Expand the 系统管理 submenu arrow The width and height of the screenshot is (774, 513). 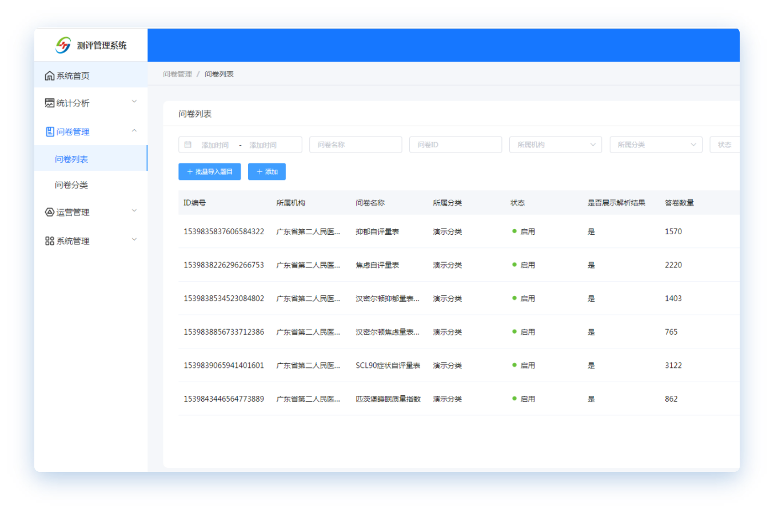pos(134,239)
